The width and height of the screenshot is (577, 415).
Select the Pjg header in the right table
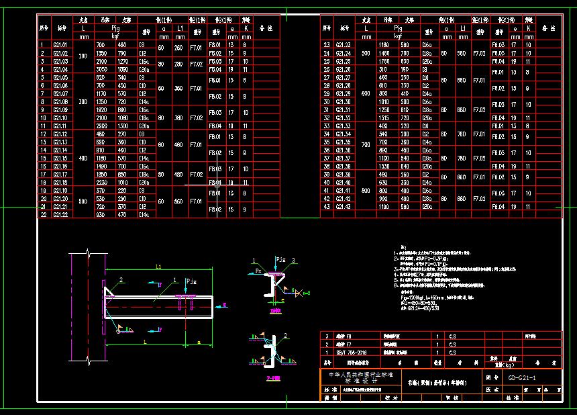tap(398, 28)
